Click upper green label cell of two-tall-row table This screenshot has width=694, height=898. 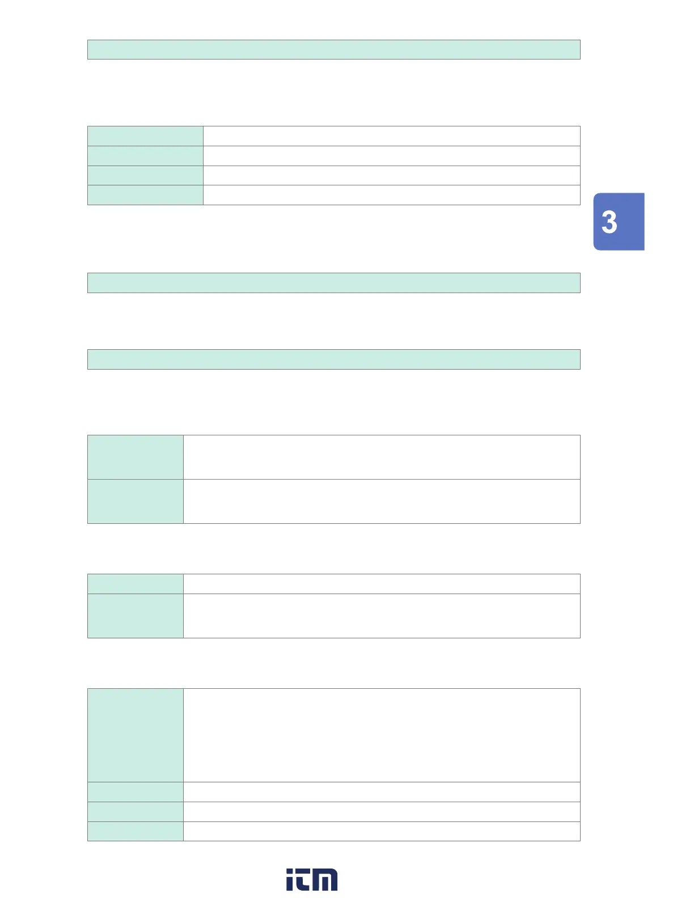tap(136, 457)
